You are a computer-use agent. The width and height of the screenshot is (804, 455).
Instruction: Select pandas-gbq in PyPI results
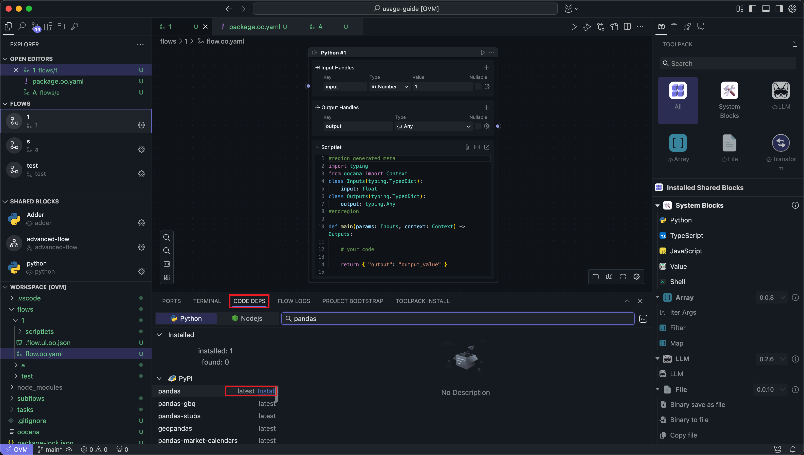point(177,403)
